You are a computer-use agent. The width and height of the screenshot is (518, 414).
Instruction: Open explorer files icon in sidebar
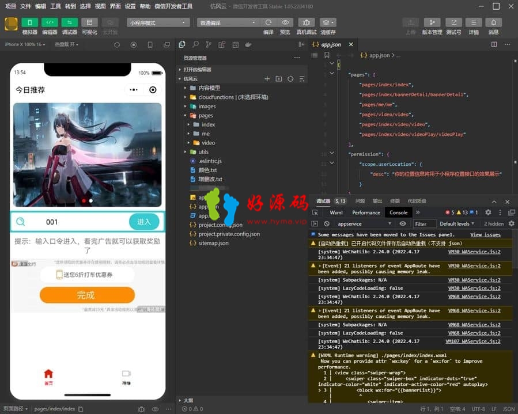182,44
